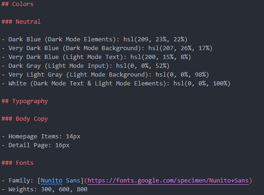
Task: Click the hsl(0, 0%, 52%) value
Action: 142,66
